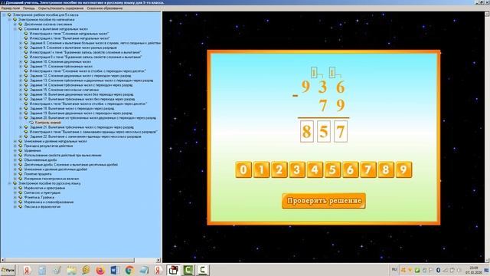Collapse 'Сложение и вычитание натуральных чисел' node
This screenshot has height=276, width=490.
[x=15, y=29]
